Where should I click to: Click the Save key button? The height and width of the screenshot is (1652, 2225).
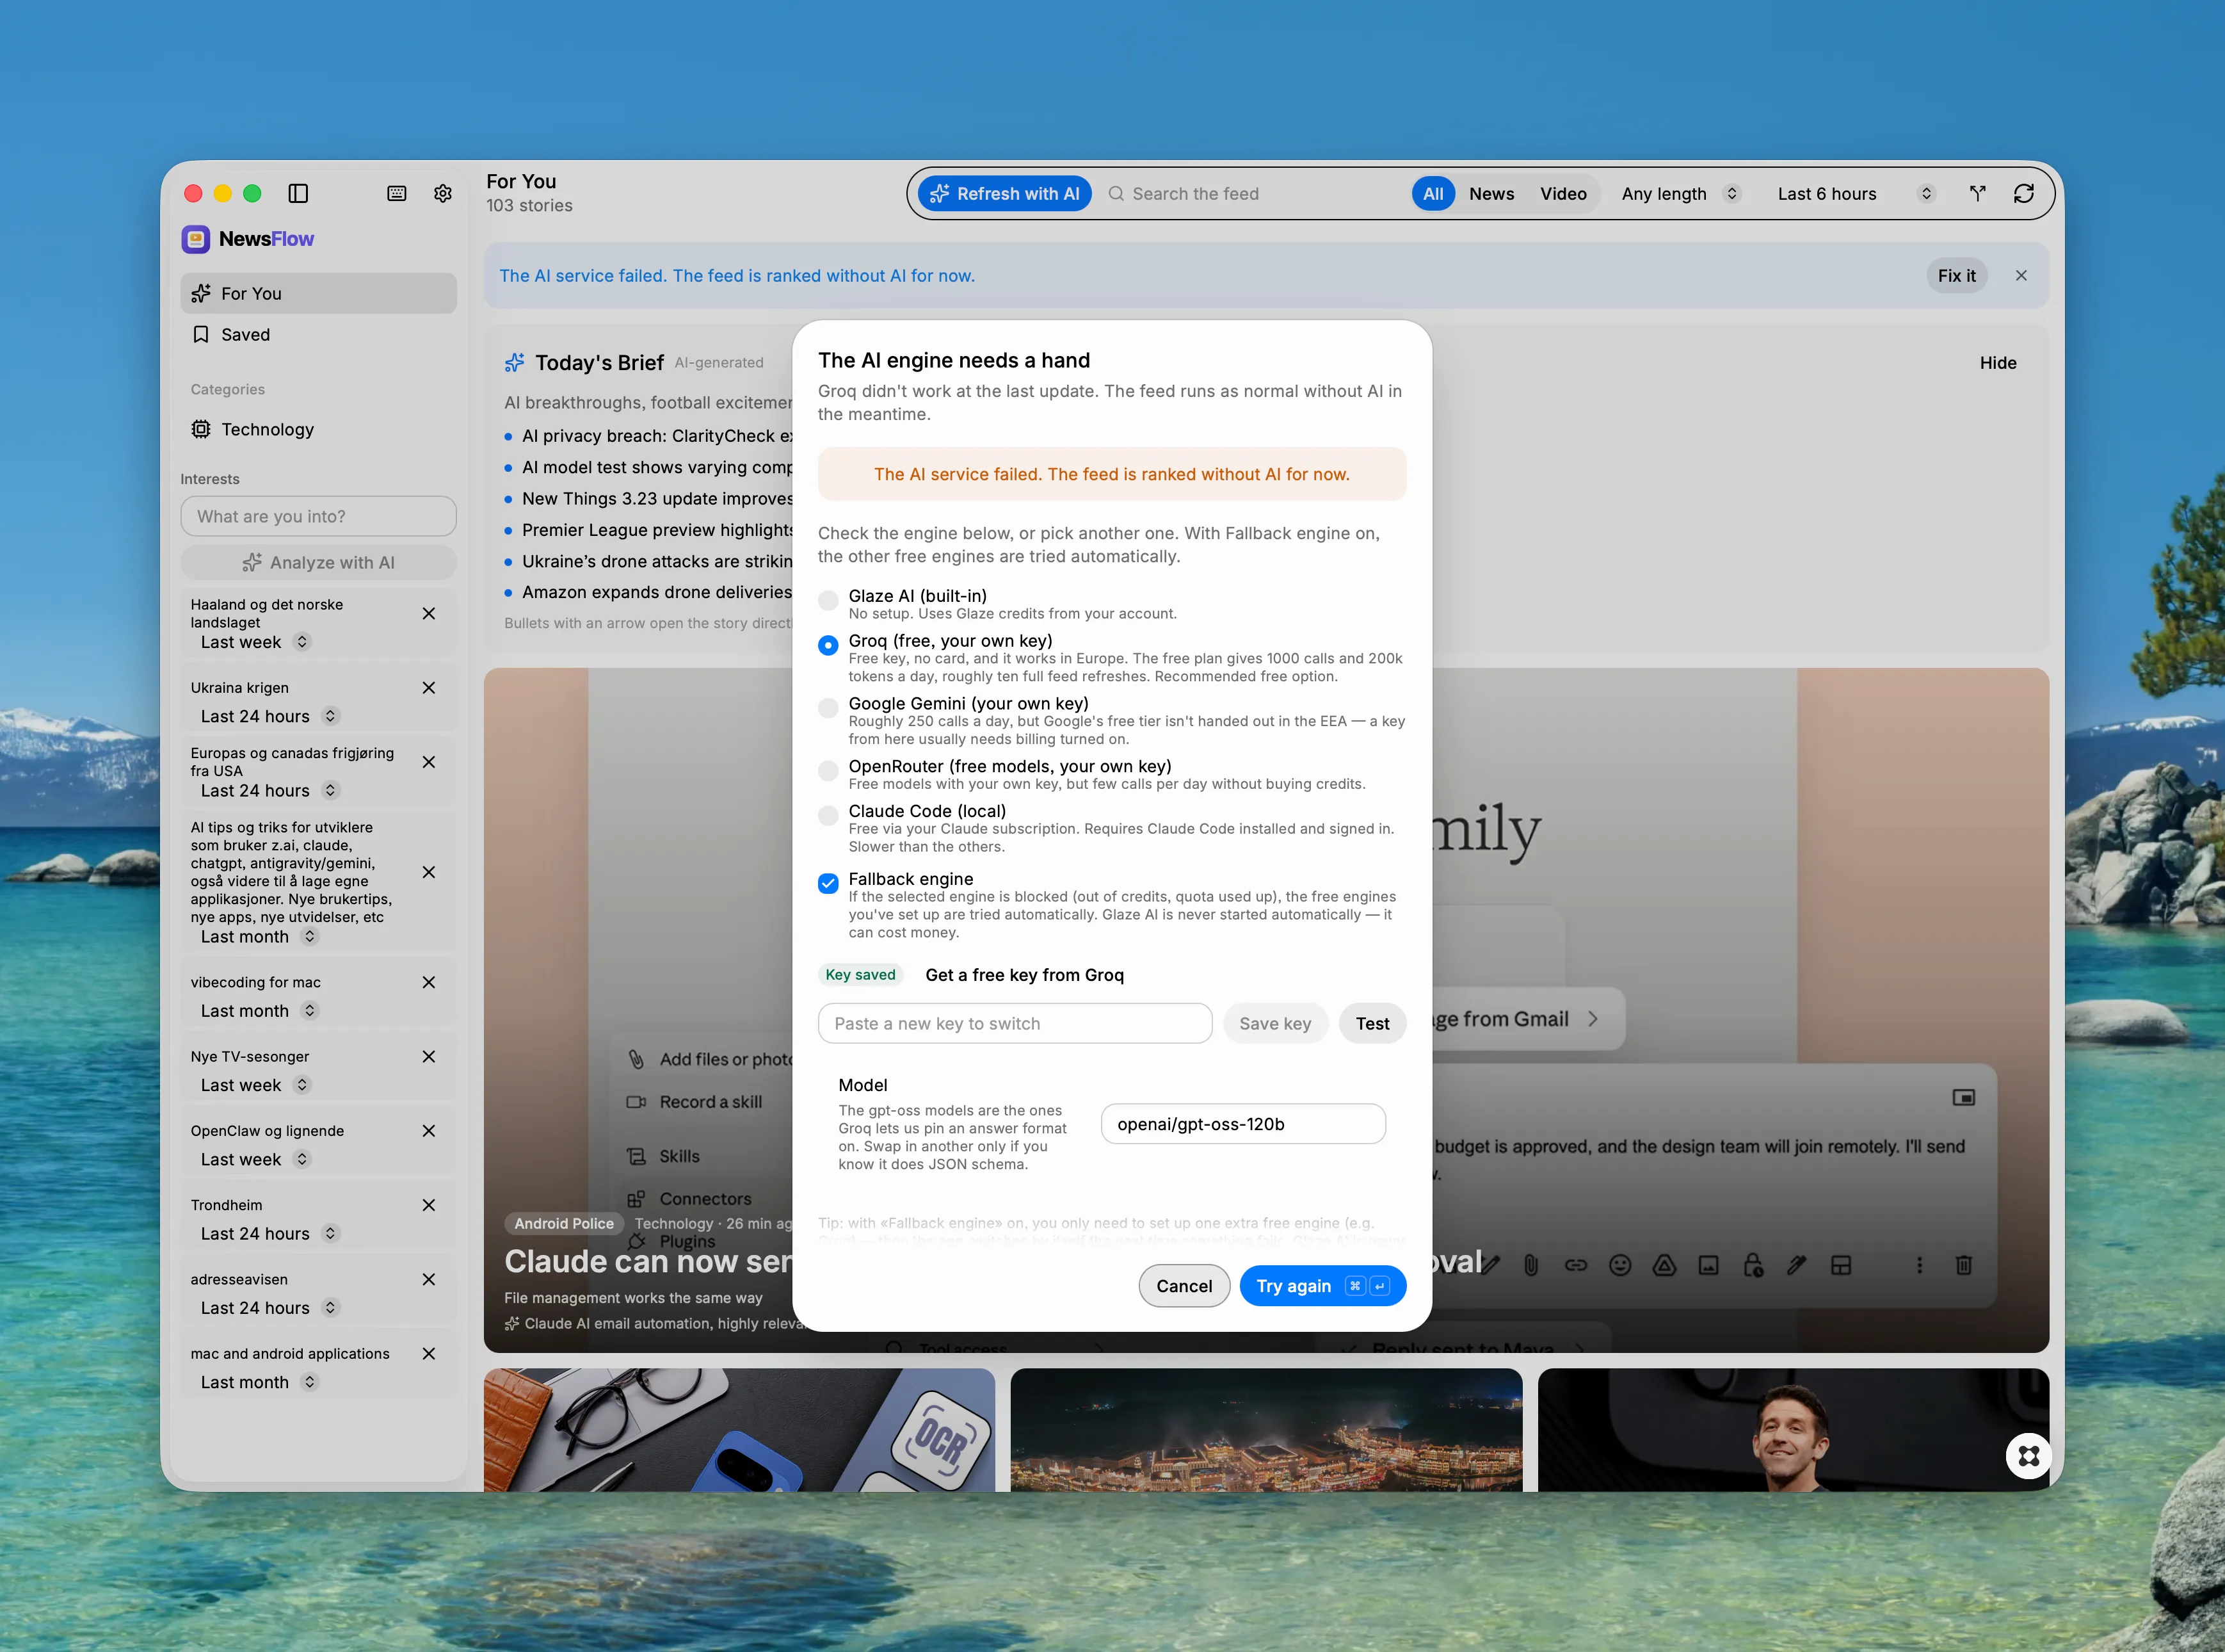click(x=1274, y=1023)
